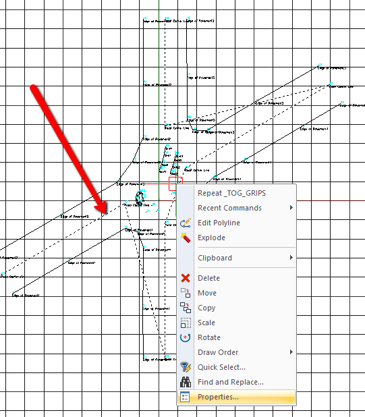Image resolution: width=365 pixels, height=417 pixels.
Task: Expand the Draw Order submenu arrow
Action: point(291,352)
